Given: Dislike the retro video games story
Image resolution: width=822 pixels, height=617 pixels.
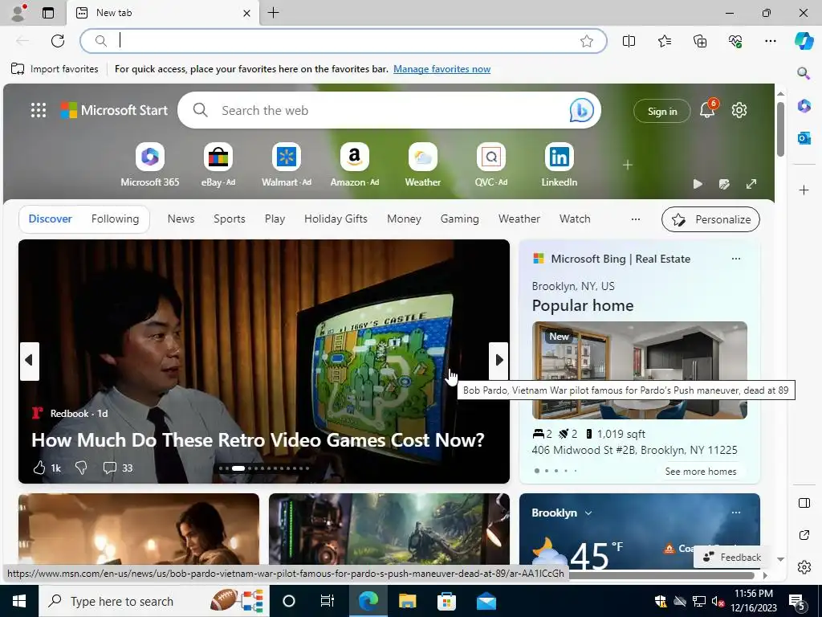Looking at the screenshot, I should tap(81, 468).
